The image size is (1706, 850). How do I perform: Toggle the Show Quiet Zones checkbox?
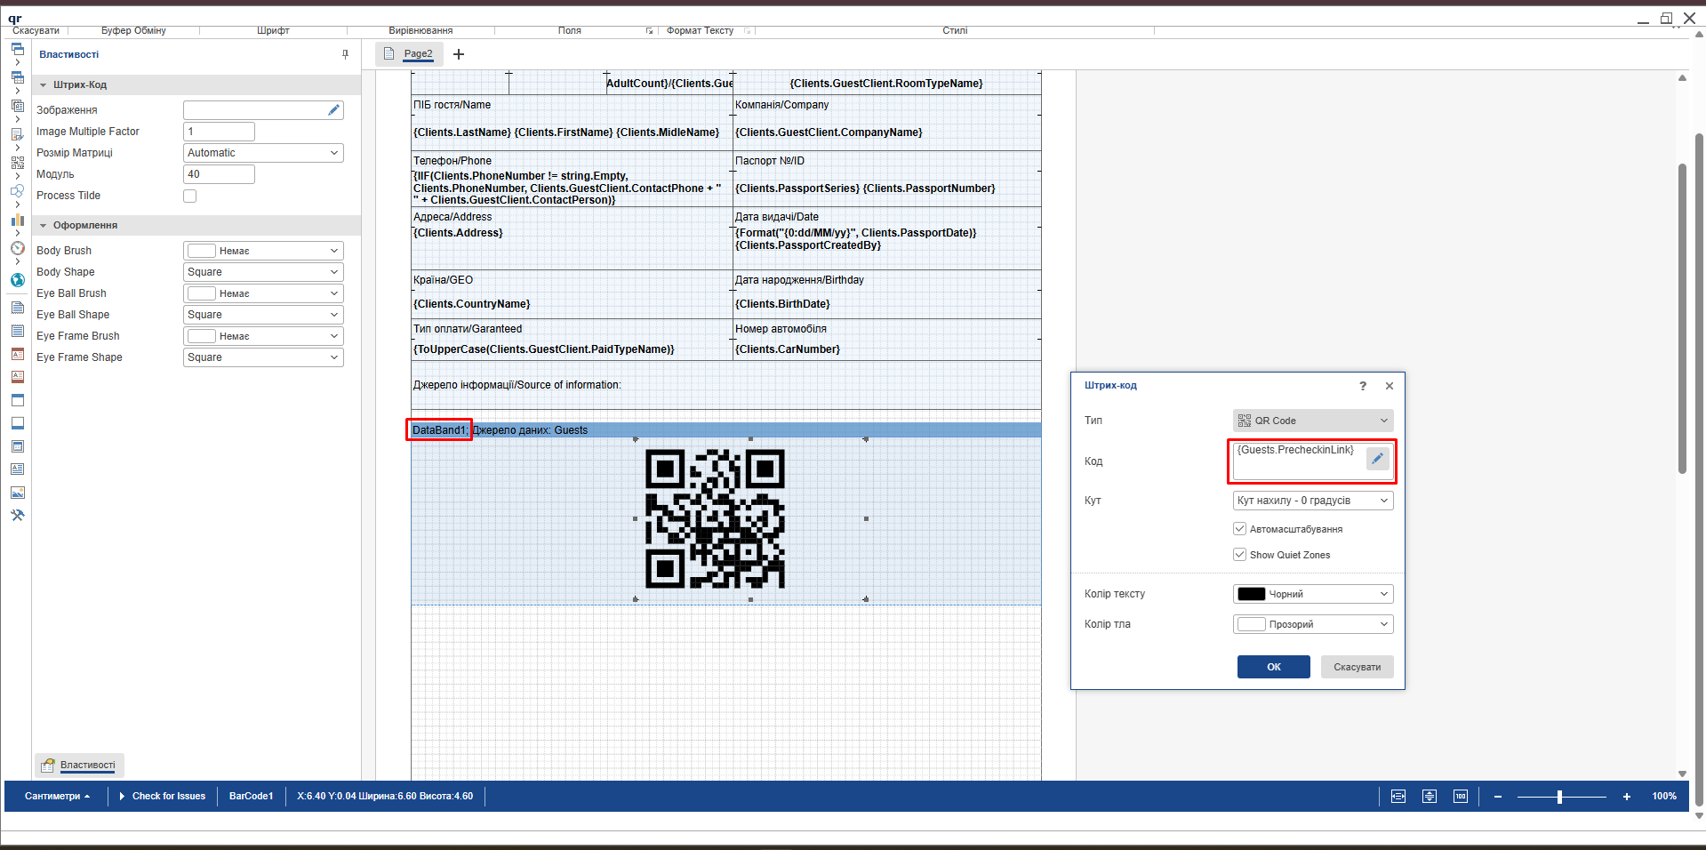click(x=1239, y=555)
